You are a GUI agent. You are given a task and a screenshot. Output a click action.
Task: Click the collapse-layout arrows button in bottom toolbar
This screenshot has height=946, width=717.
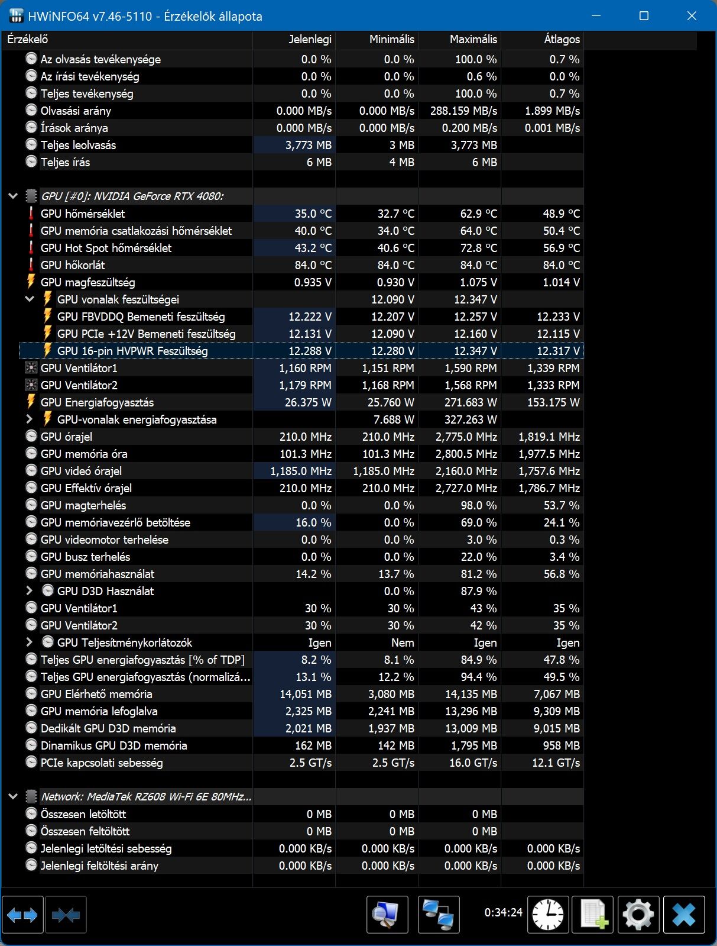click(x=66, y=915)
